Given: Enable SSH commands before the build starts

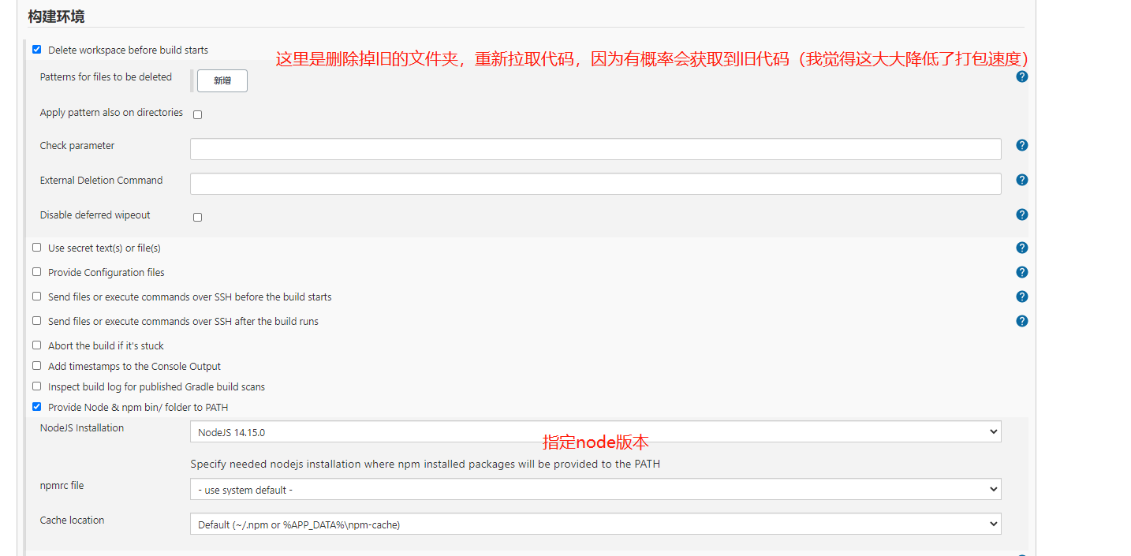Looking at the screenshot, I should pyautogui.click(x=36, y=297).
